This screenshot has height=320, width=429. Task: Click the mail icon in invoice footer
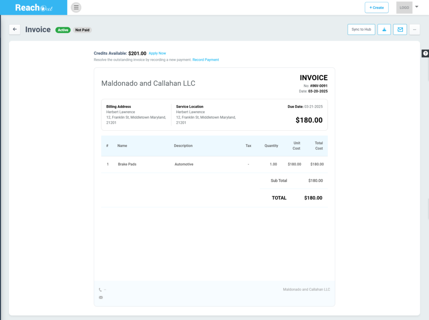click(x=101, y=297)
